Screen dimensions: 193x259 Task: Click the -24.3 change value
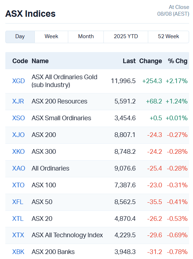tap(155, 135)
